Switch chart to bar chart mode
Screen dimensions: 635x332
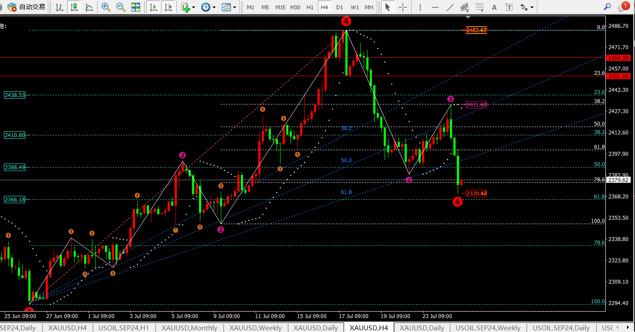[60, 7]
